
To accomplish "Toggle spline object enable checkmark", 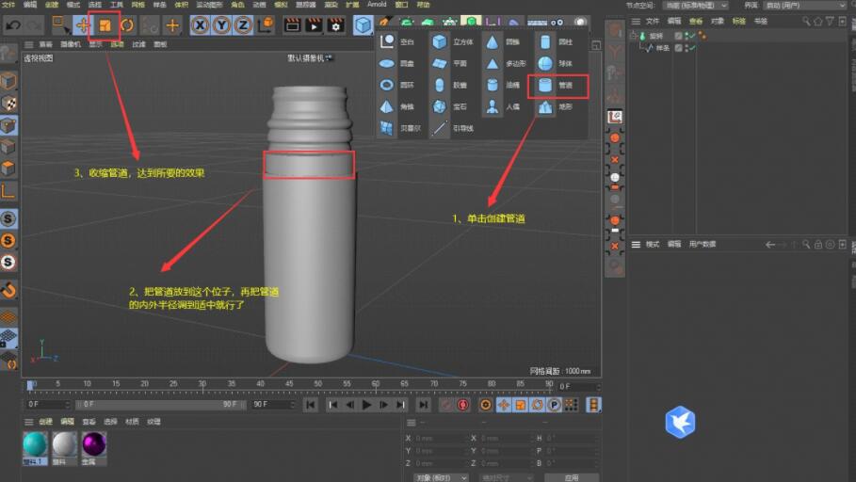I will (x=692, y=48).
